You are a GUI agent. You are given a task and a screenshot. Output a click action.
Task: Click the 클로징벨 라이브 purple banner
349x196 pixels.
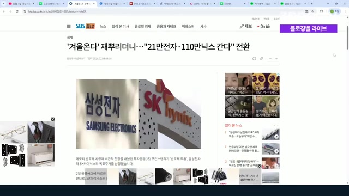pos(308,28)
